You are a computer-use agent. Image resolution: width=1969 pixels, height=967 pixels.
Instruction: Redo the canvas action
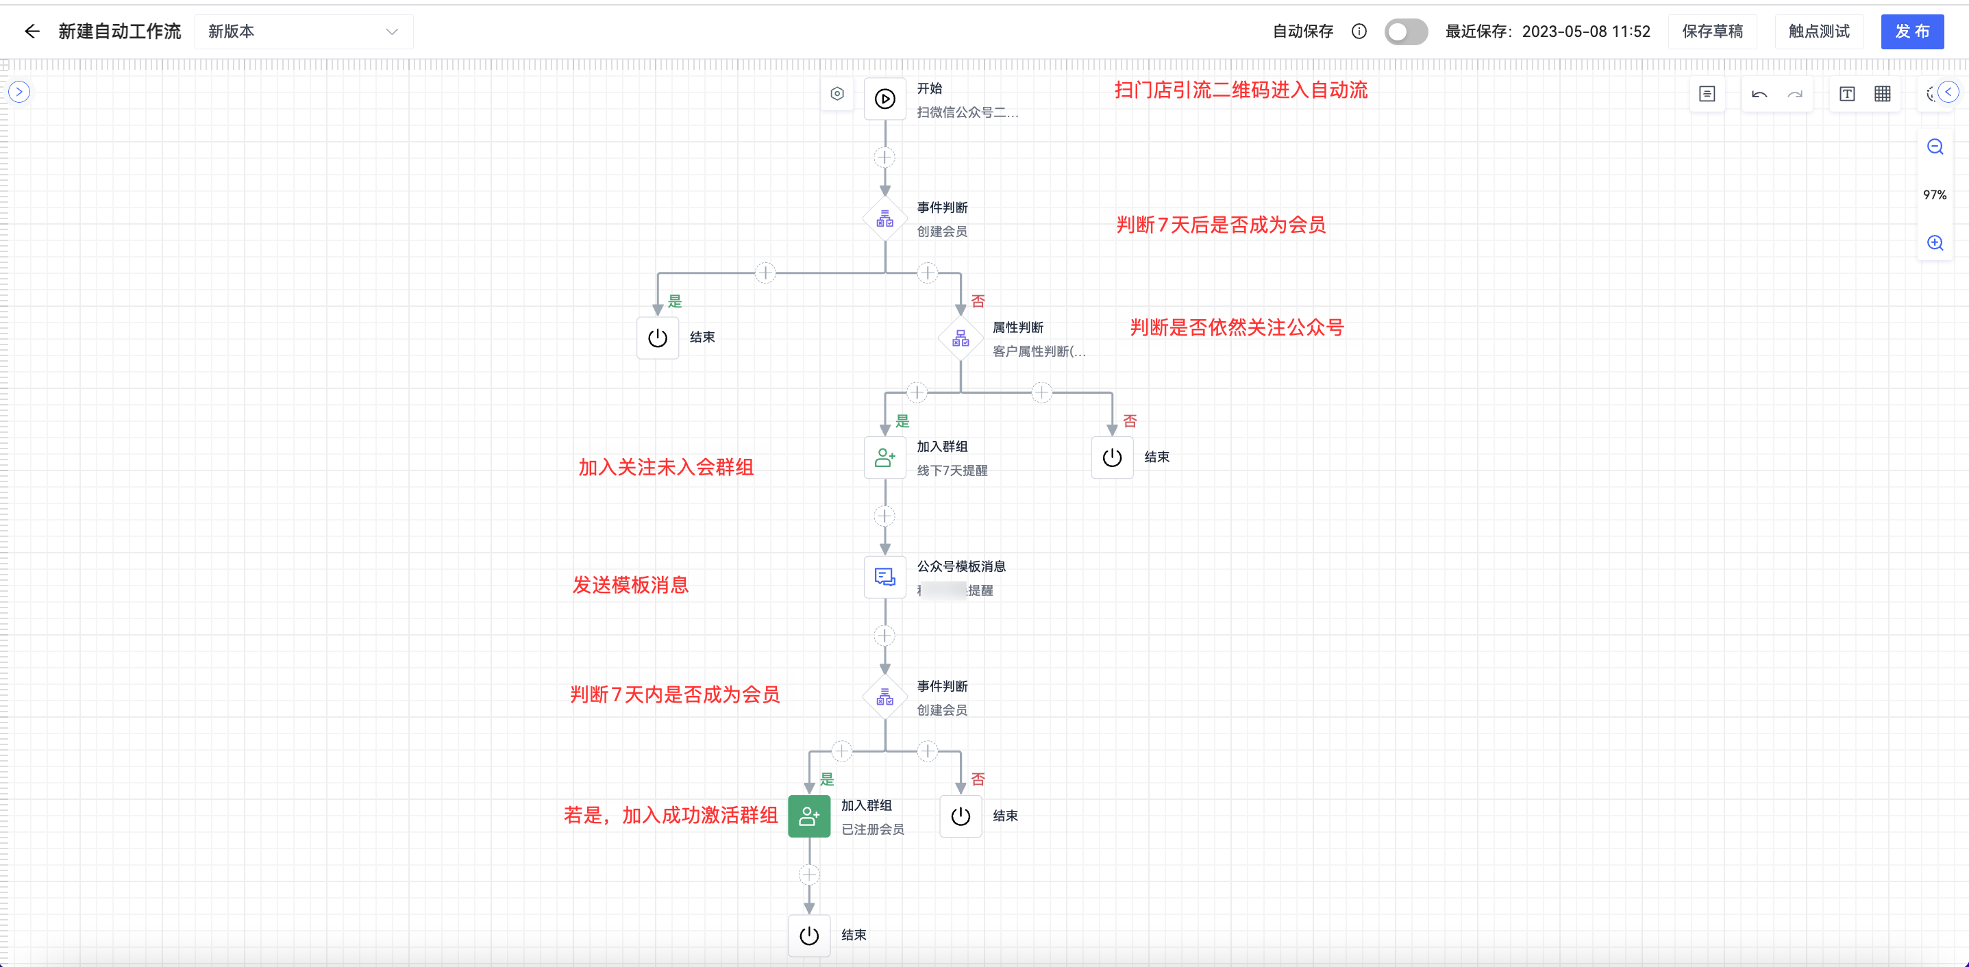point(1794,94)
